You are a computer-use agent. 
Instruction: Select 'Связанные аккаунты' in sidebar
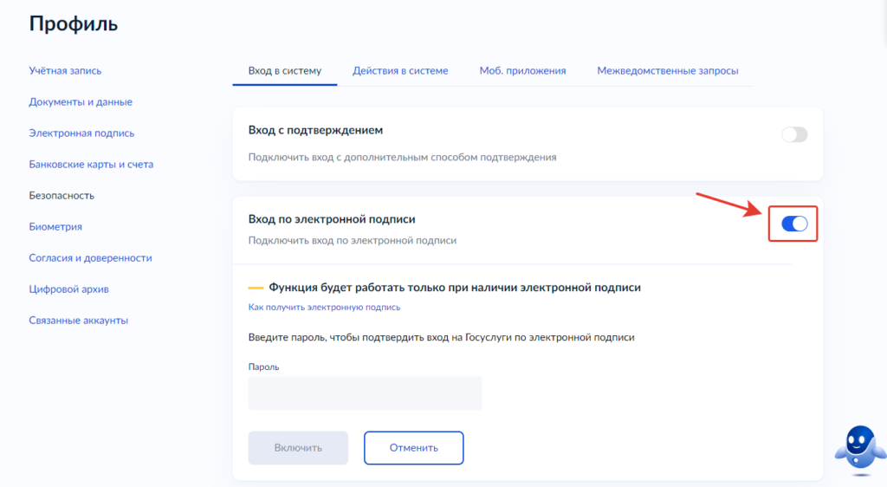[78, 320]
